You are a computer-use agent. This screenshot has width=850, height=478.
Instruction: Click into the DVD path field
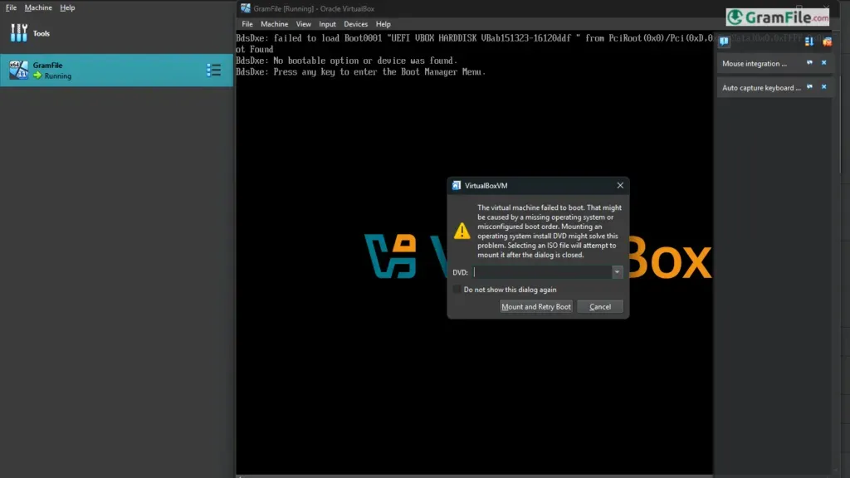(x=542, y=272)
